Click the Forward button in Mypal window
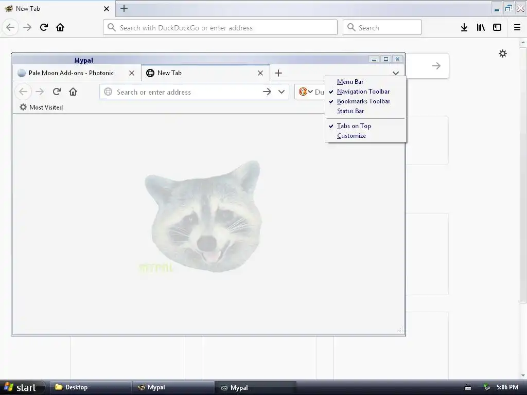Screen dimensions: 527x395 [40, 92]
